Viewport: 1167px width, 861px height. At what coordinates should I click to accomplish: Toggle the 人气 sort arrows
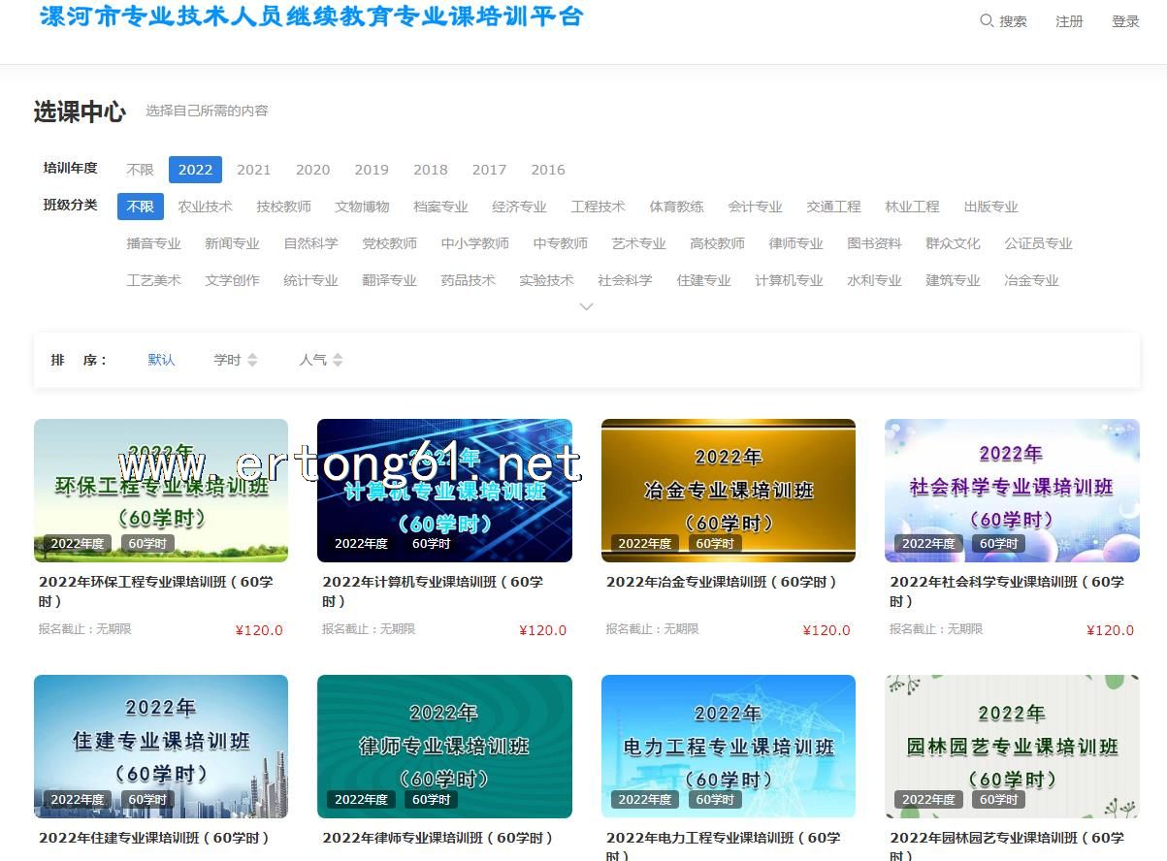(338, 360)
